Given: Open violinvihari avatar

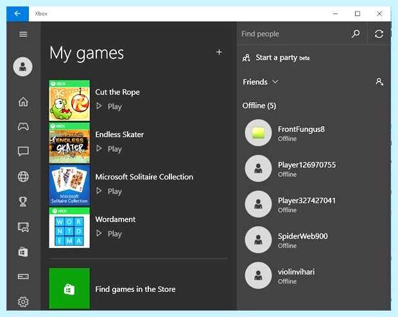Looking at the screenshot, I should pos(259,275).
